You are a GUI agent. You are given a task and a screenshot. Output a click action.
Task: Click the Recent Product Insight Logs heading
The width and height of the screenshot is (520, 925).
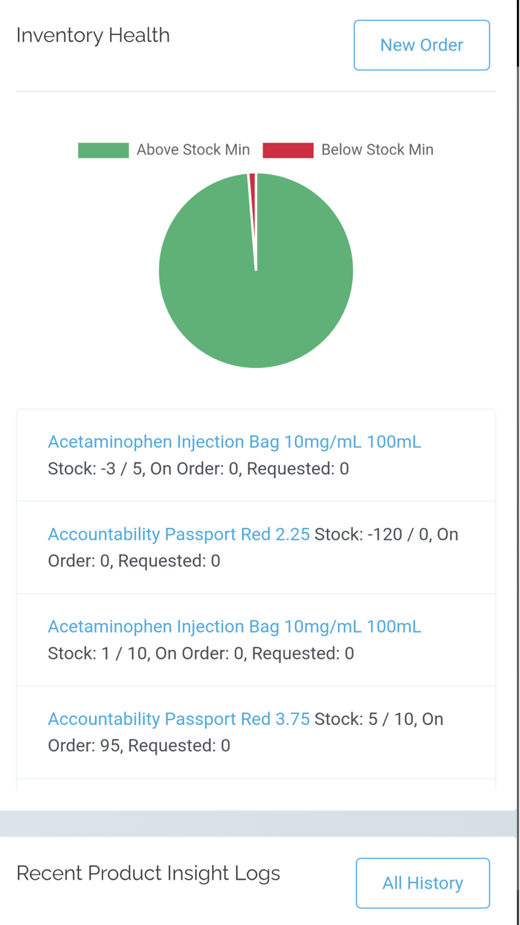pos(148,873)
